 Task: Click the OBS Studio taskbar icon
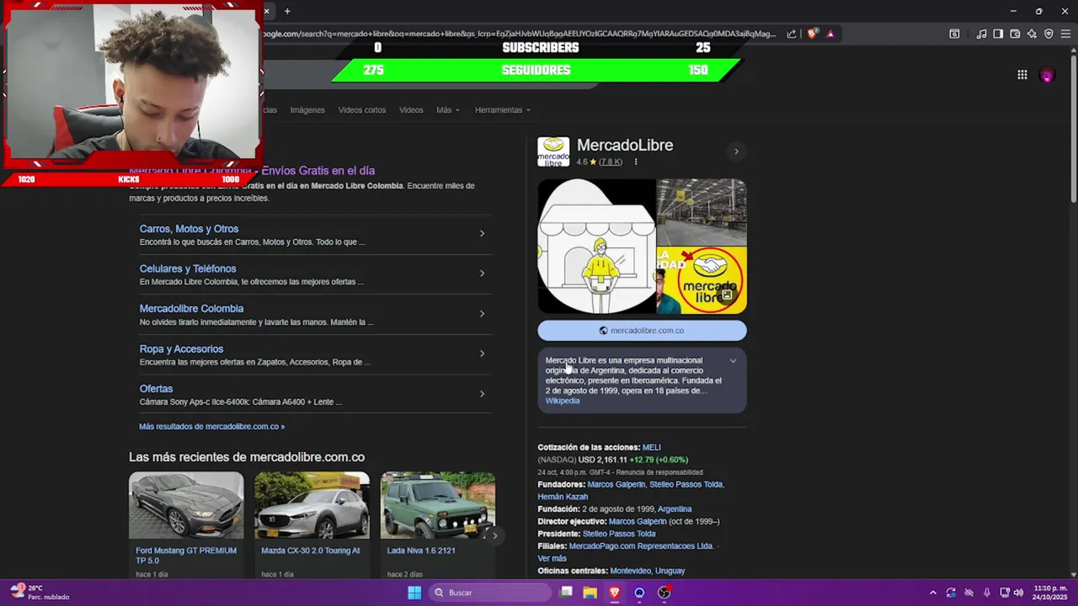(664, 593)
